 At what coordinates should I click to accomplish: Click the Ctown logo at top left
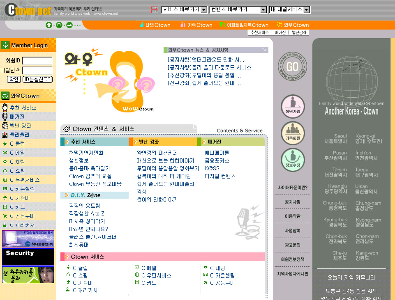click(x=28, y=10)
